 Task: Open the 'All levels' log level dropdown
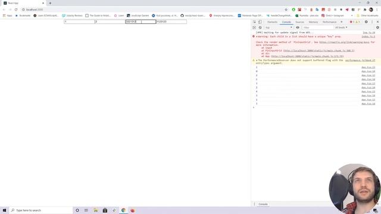click(x=341, y=27)
